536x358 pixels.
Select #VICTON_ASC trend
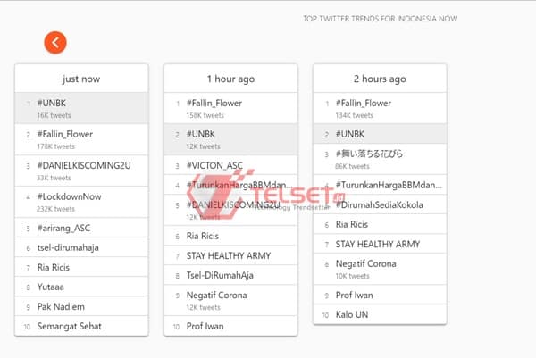216,165
